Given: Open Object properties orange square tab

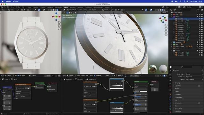Looking at the screenshot, I should tap(170, 94).
